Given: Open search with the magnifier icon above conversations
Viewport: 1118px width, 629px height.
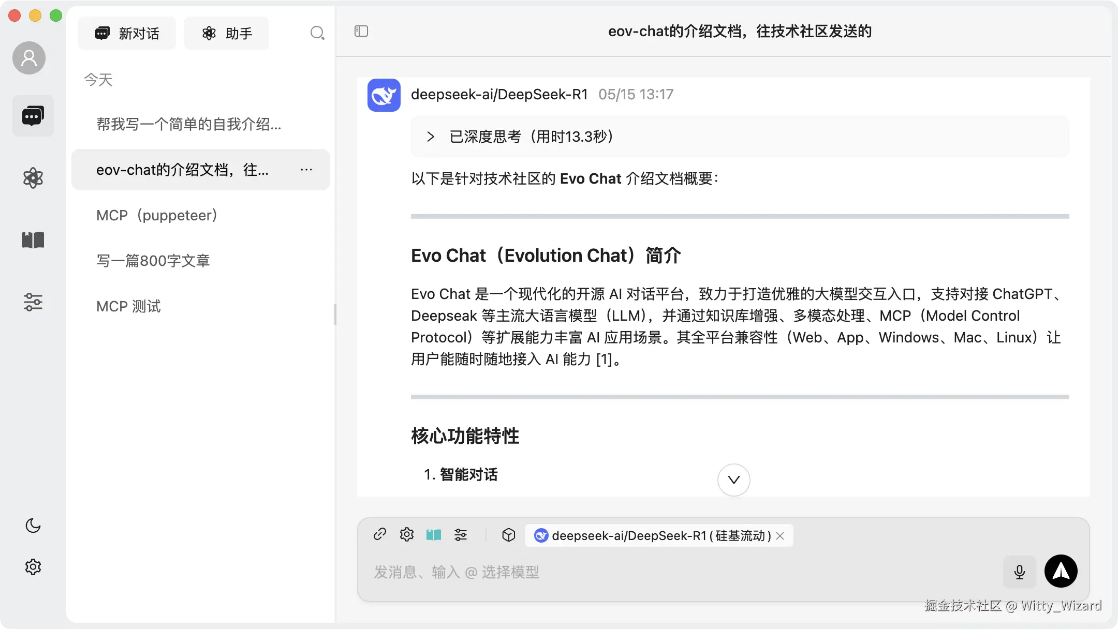Looking at the screenshot, I should pyautogui.click(x=318, y=33).
